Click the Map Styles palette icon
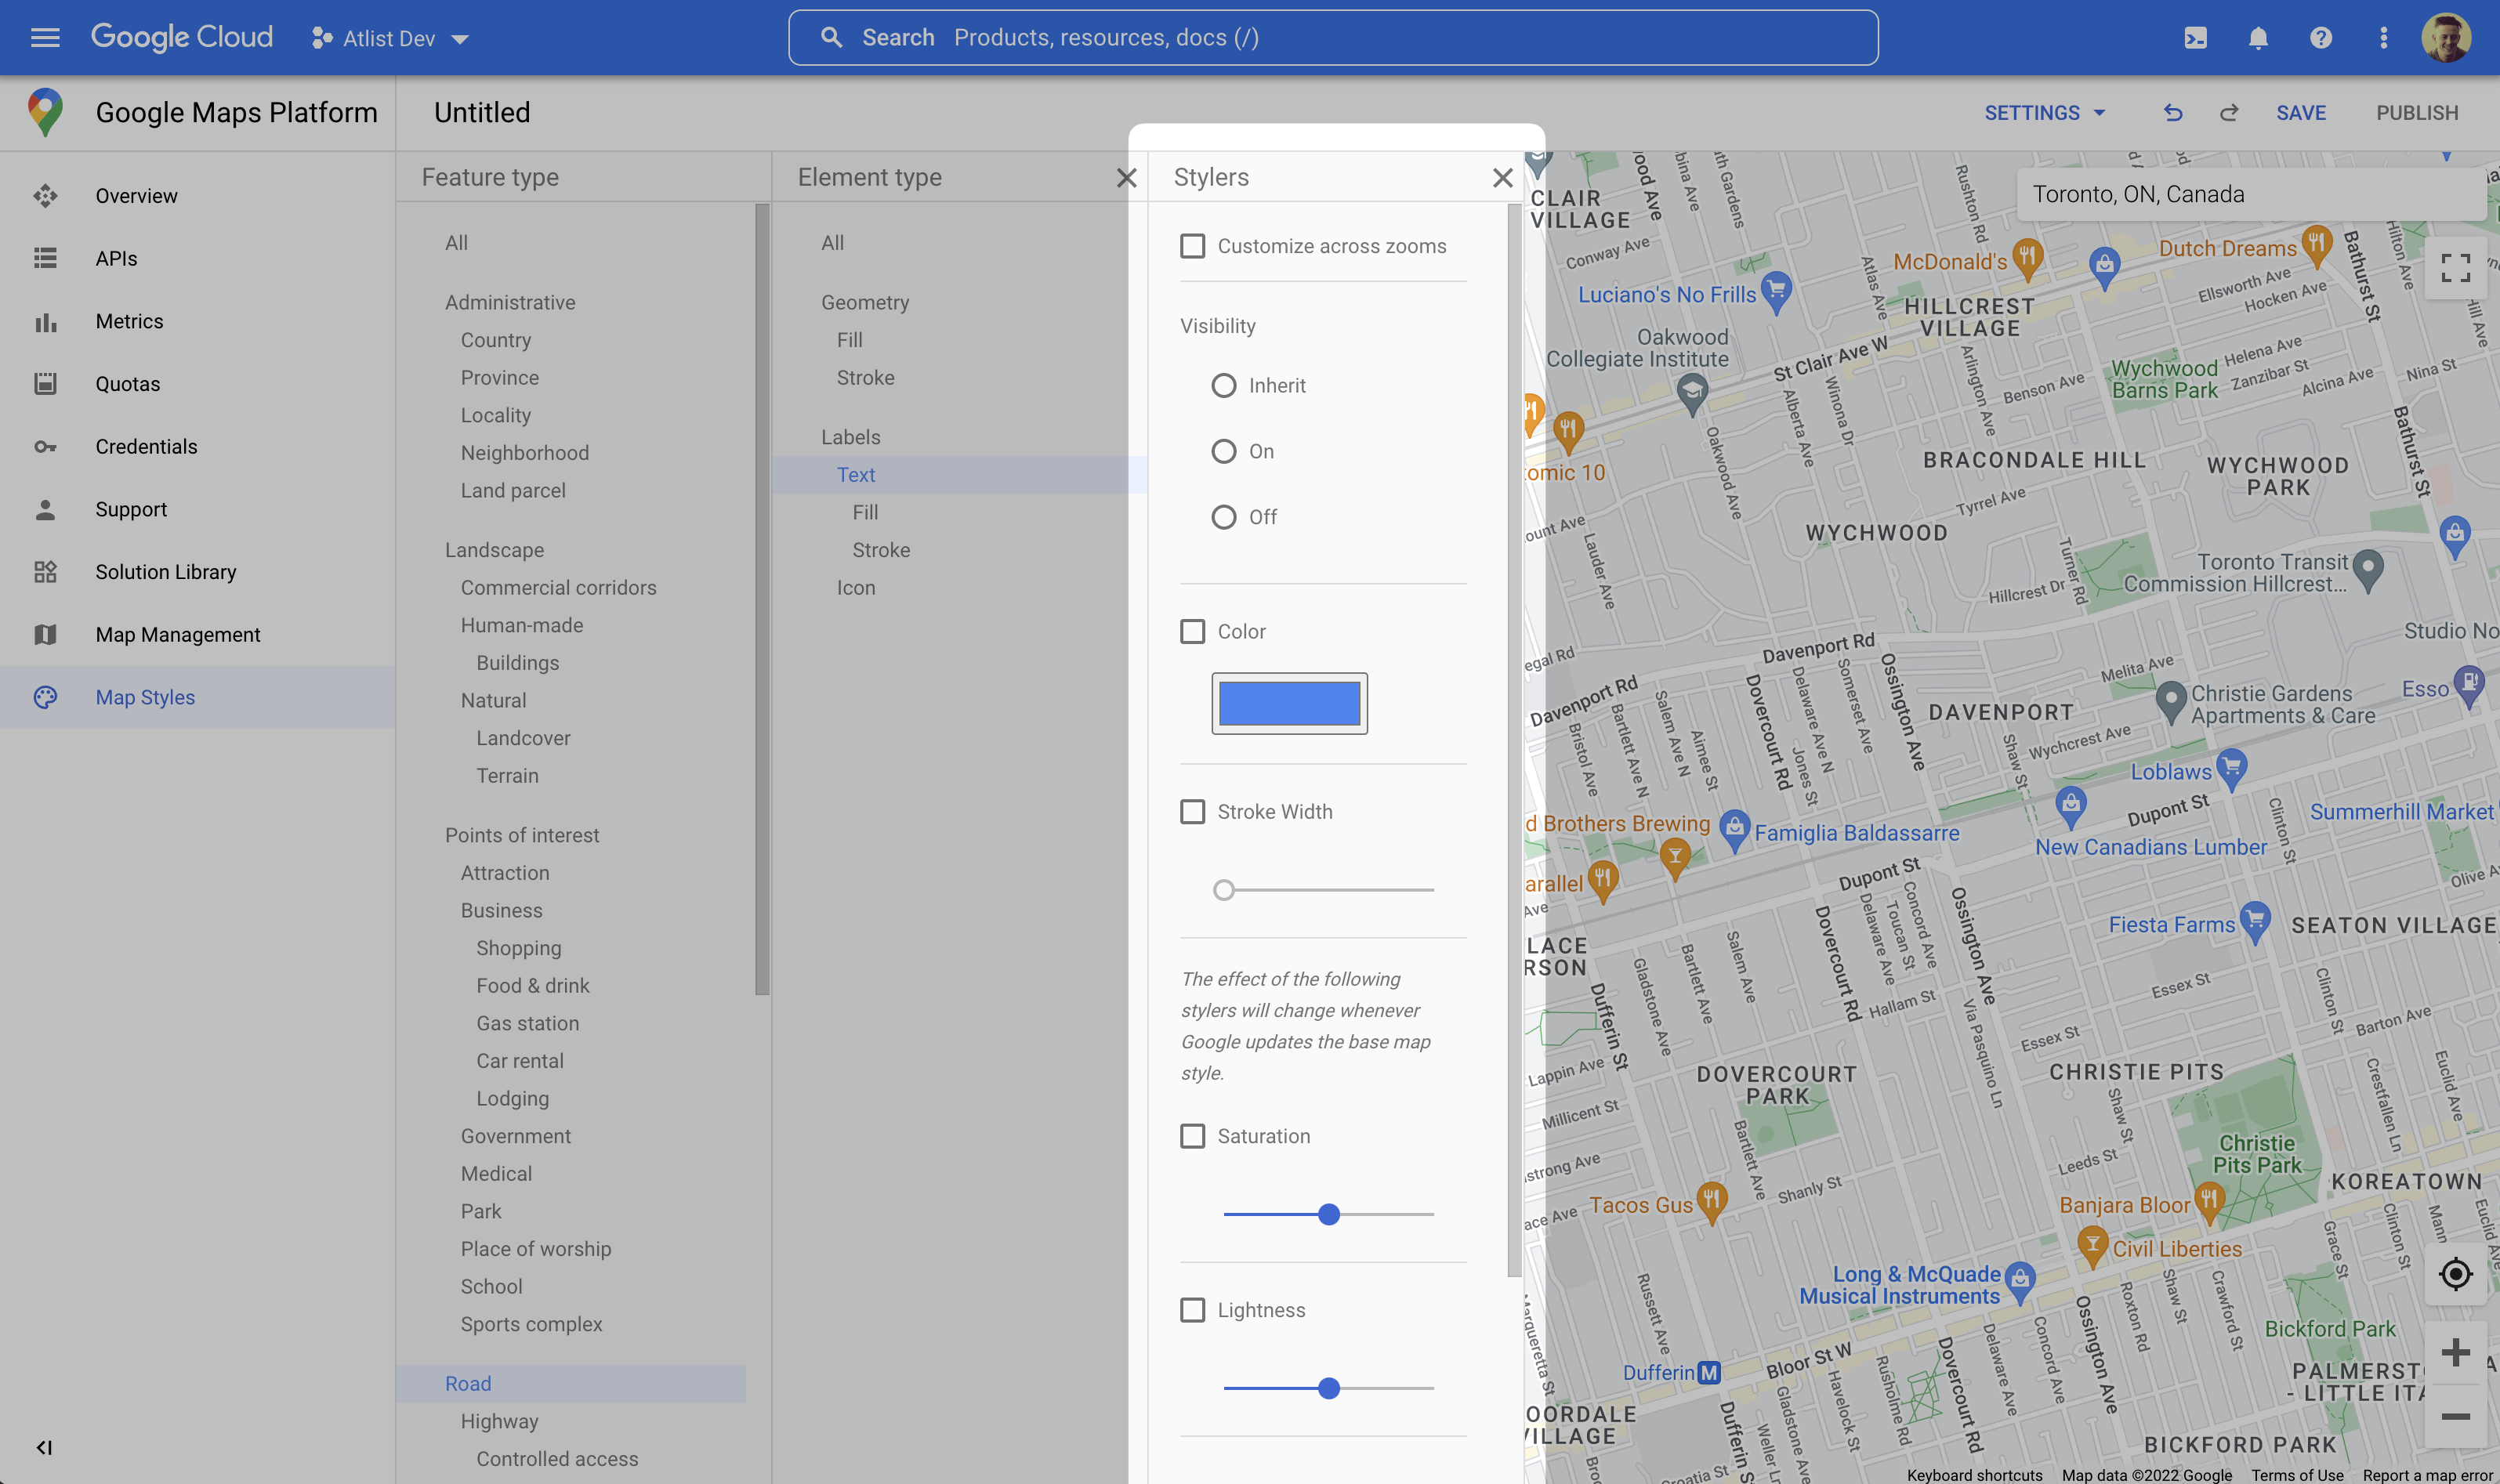Screen dimensions: 2500x1484 (x=46, y=697)
